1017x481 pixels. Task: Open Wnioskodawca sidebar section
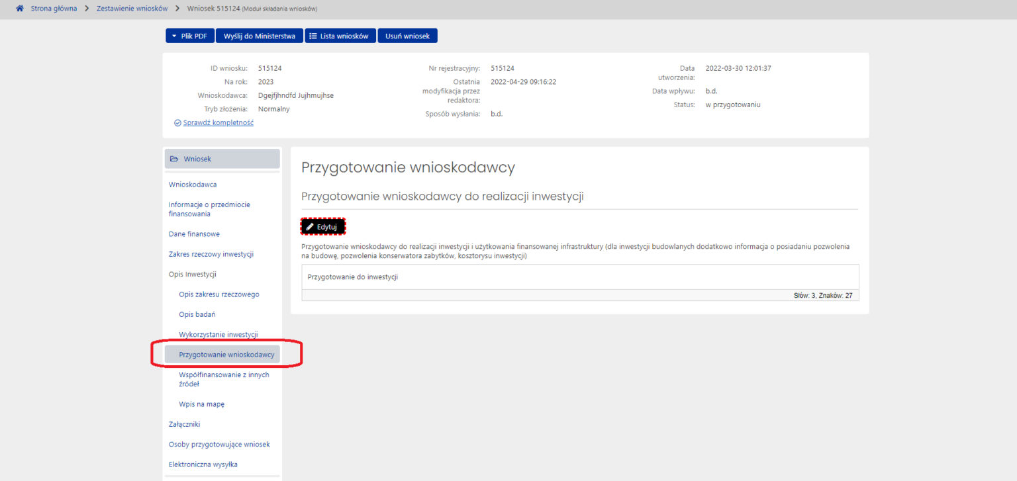coord(193,185)
